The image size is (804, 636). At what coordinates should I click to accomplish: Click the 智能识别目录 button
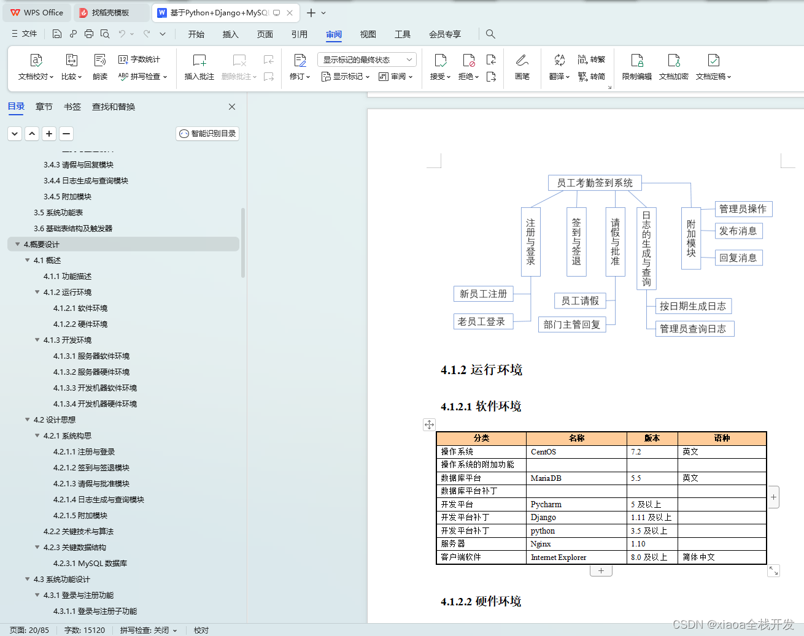(x=207, y=133)
